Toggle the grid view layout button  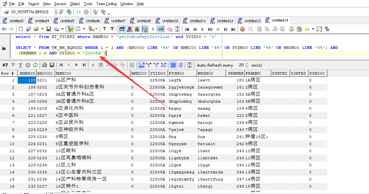coord(173,65)
